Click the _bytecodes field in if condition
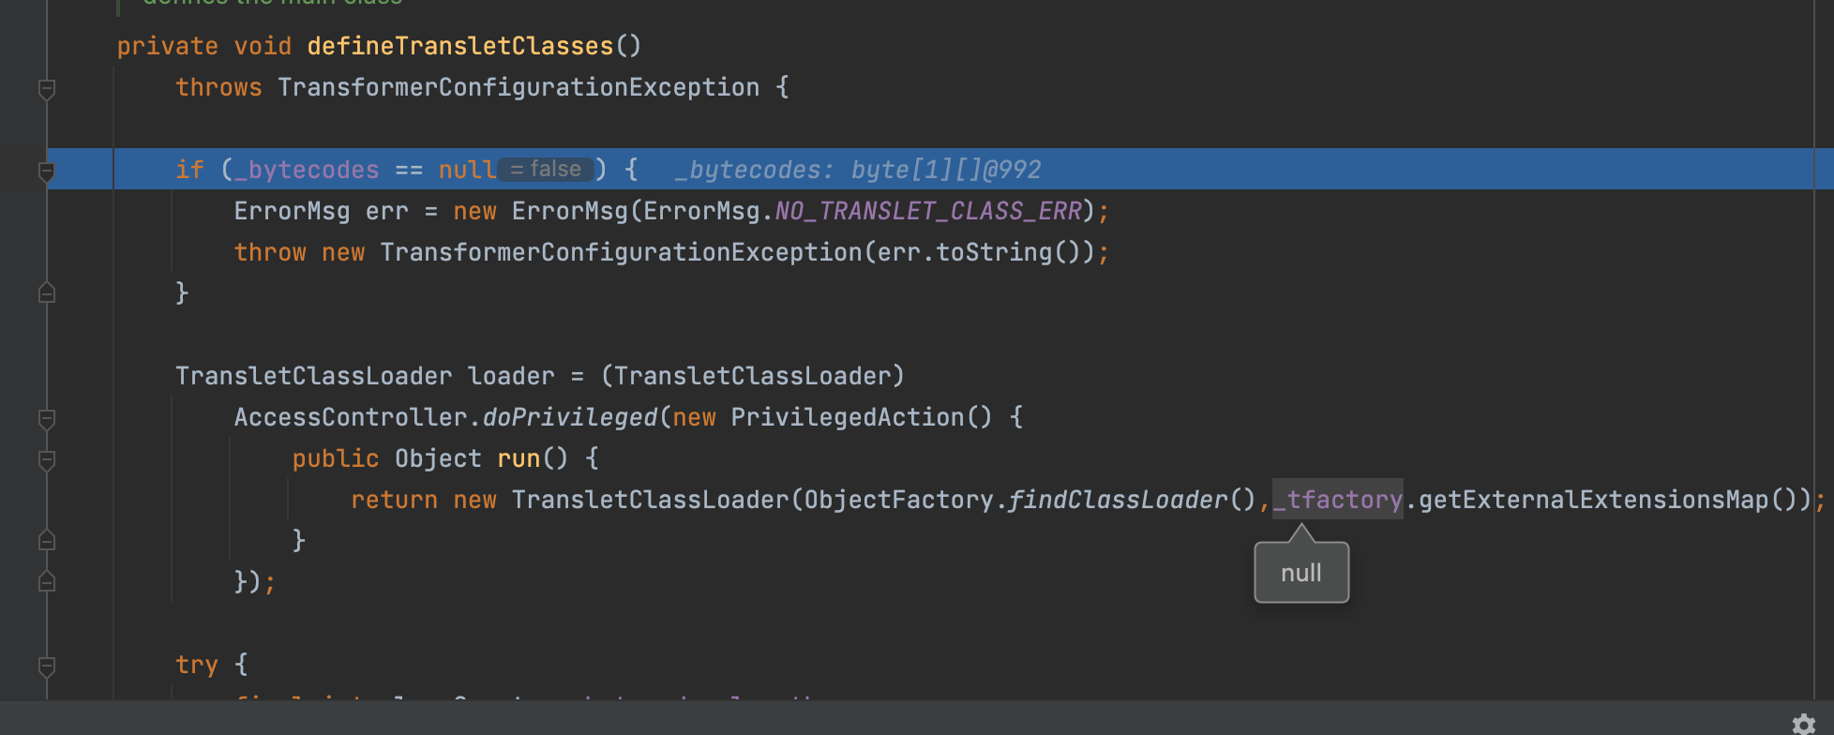 tap(307, 170)
